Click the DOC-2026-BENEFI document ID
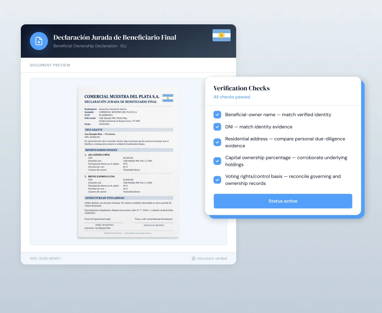The height and width of the screenshot is (313, 382). [x=45, y=258]
